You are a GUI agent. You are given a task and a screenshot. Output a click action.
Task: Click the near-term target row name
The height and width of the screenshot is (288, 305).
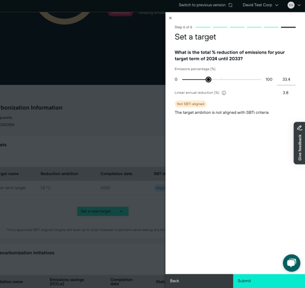click(x=13, y=188)
